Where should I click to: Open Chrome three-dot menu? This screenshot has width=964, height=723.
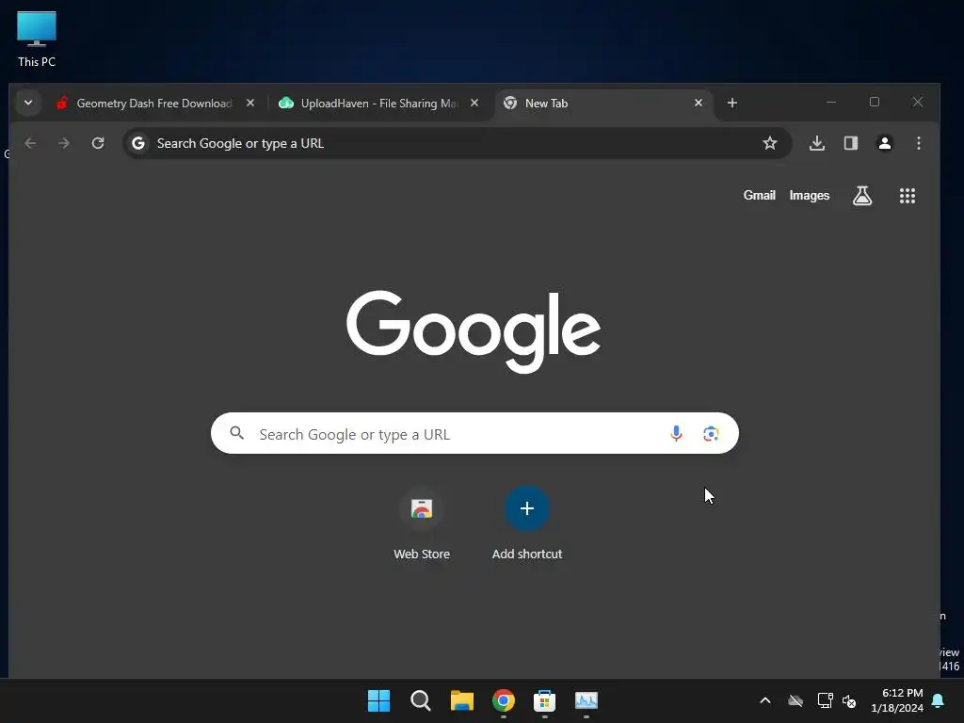(x=919, y=143)
